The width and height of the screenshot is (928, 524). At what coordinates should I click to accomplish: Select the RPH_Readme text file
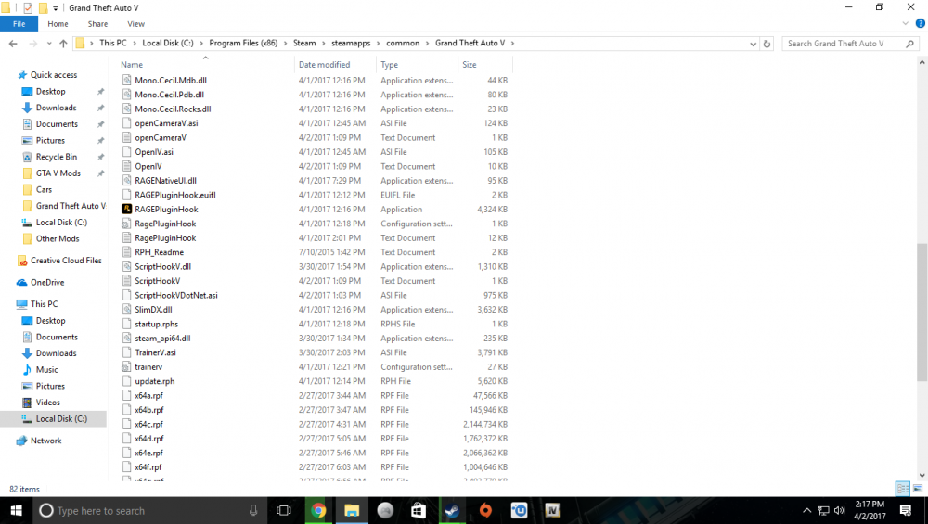pyautogui.click(x=159, y=252)
